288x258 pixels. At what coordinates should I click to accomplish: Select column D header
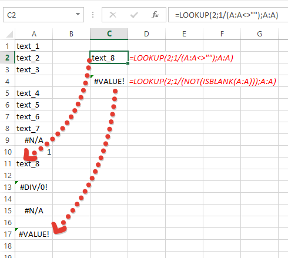tap(146, 34)
